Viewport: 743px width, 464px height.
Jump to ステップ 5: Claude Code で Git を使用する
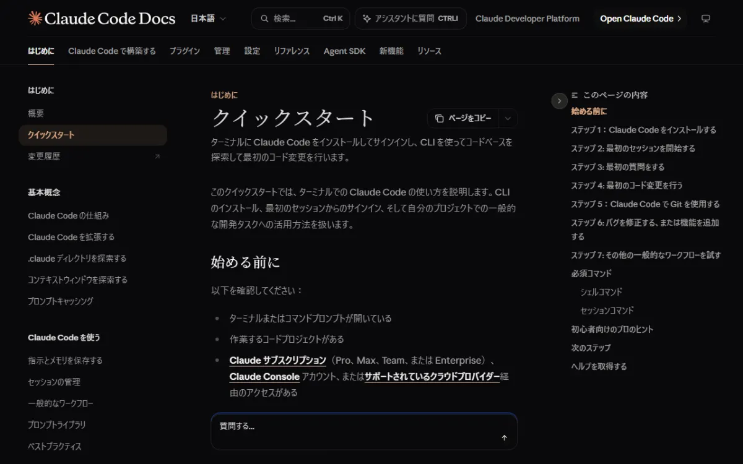click(645, 204)
